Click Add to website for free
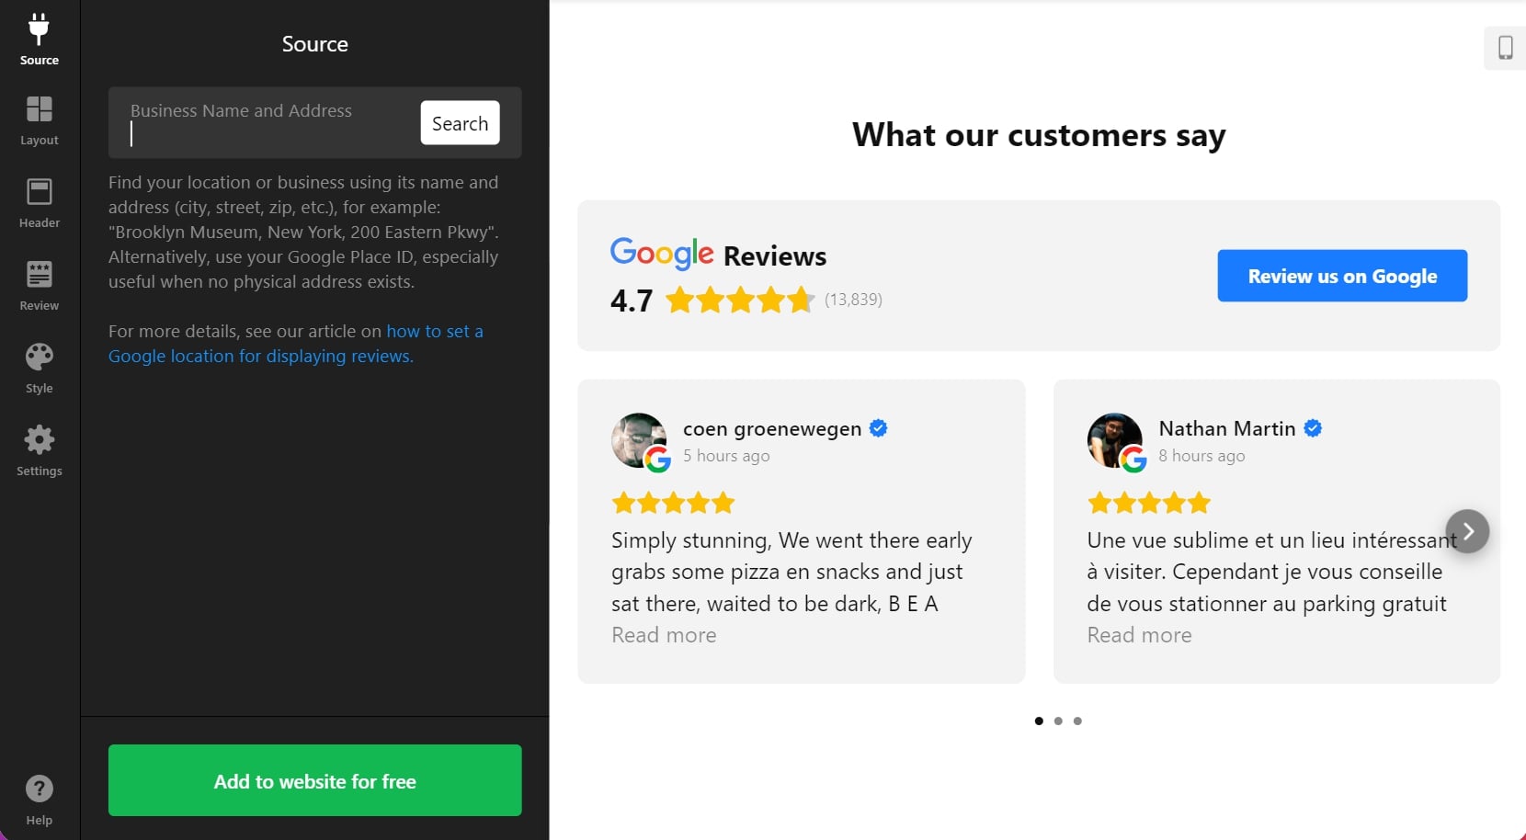Viewport: 1526px width, 840px height. pos(314,781)
